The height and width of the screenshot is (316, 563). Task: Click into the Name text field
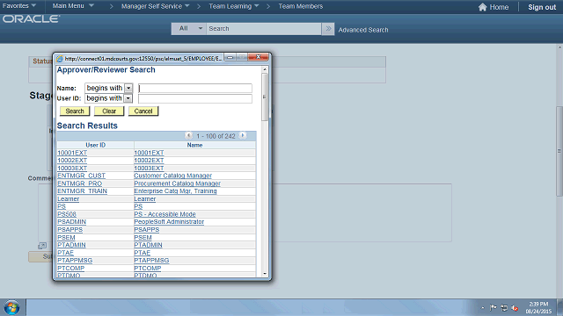195,88
